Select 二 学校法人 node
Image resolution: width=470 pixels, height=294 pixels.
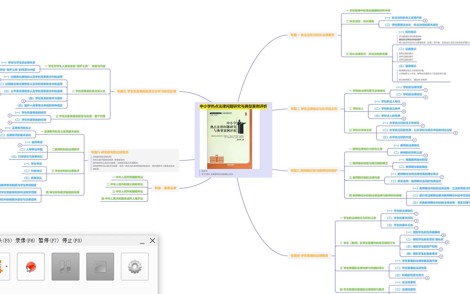click(x=356, y=109)
